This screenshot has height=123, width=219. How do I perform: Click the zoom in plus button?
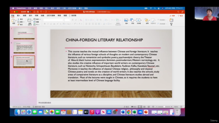pos(171,107)
